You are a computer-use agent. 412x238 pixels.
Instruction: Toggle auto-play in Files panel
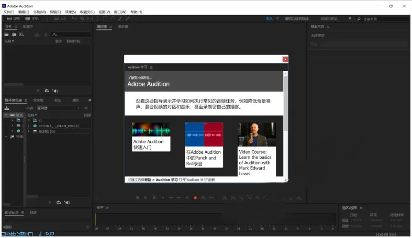[55, 91]
